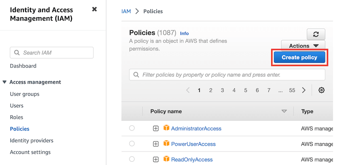The height and width of the screenshot is (165, 342).
Task: Click page 1 in pagination
Action: coord(199,90)
